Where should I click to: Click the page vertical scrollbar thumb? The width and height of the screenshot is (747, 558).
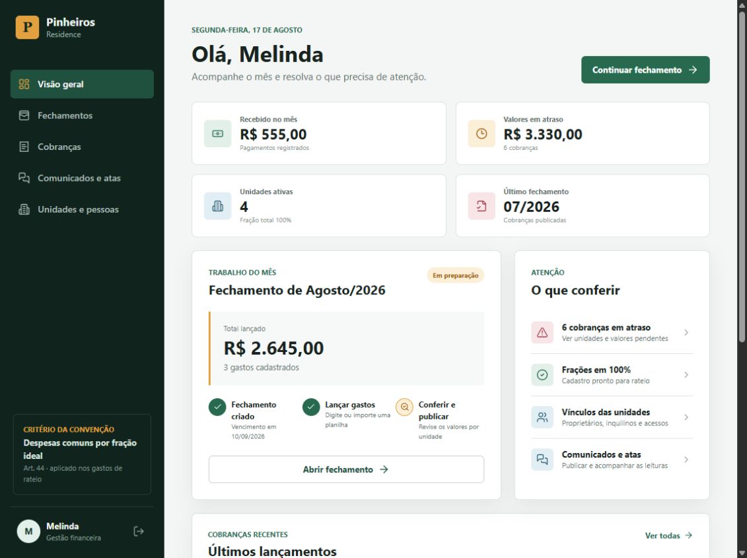point(742,176)
